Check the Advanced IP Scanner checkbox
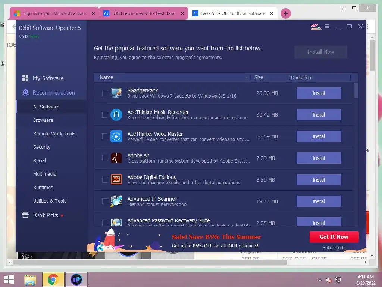Image resolution: width=382 pixels, height=287 pixels. (105, 201)
